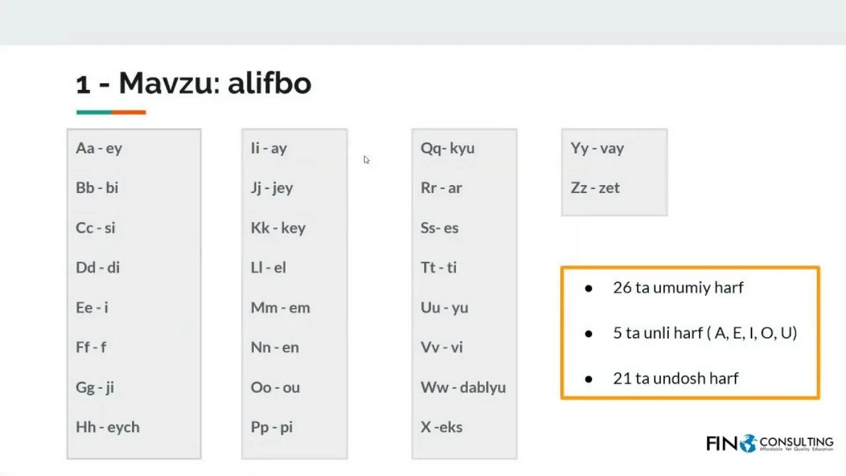846x476 pixels.
Task: Click the 'Ww - dablyu' entry
Action: coord(463,387)
